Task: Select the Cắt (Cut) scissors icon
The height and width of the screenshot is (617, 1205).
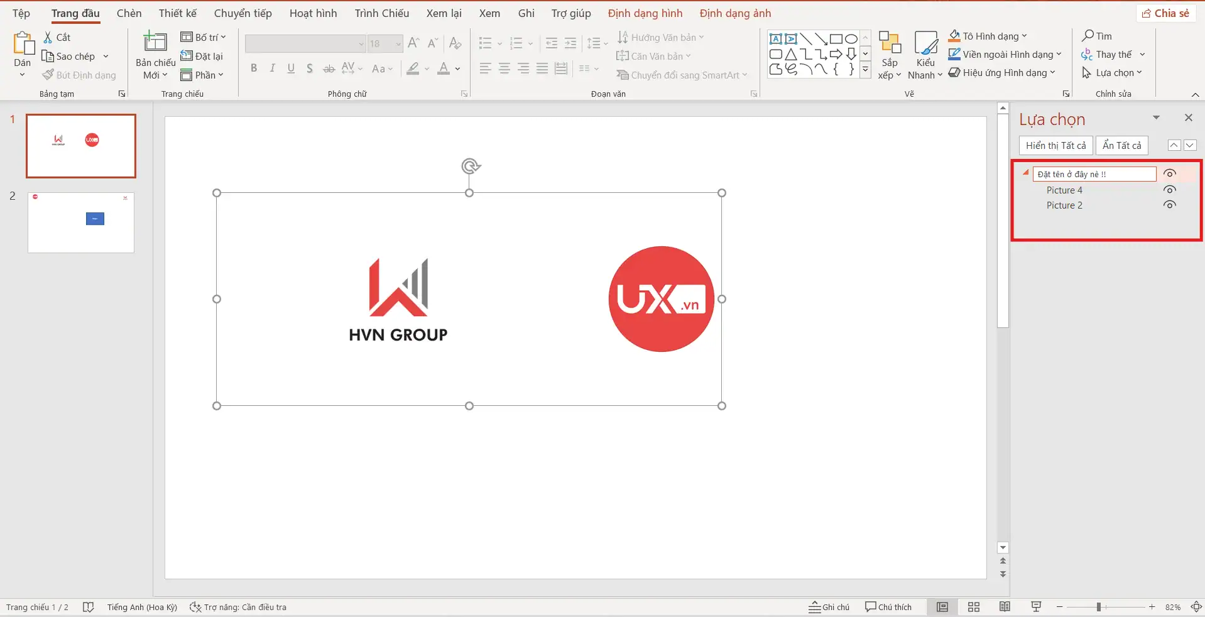Action: click(x=48, y=37)
